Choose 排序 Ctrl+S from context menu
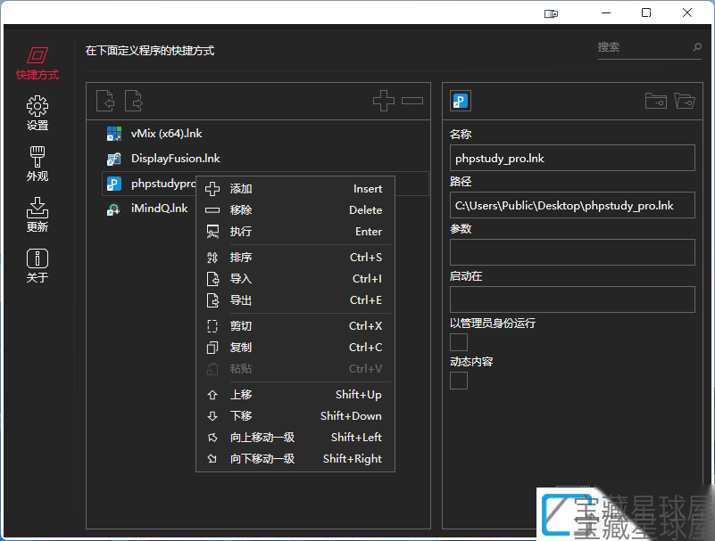 coord(295,258)
